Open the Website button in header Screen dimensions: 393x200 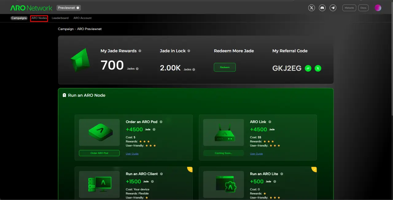click(x=349, y=8)
